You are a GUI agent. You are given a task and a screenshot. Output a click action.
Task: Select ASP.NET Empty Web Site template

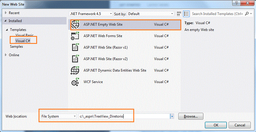click(x=126, y=25)
